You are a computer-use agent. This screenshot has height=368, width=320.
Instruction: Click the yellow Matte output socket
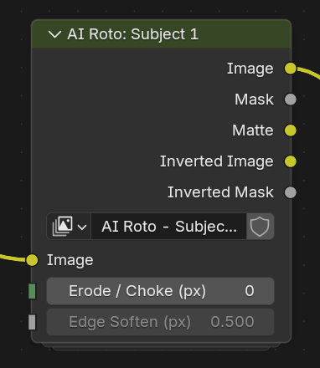pos(291,130)
